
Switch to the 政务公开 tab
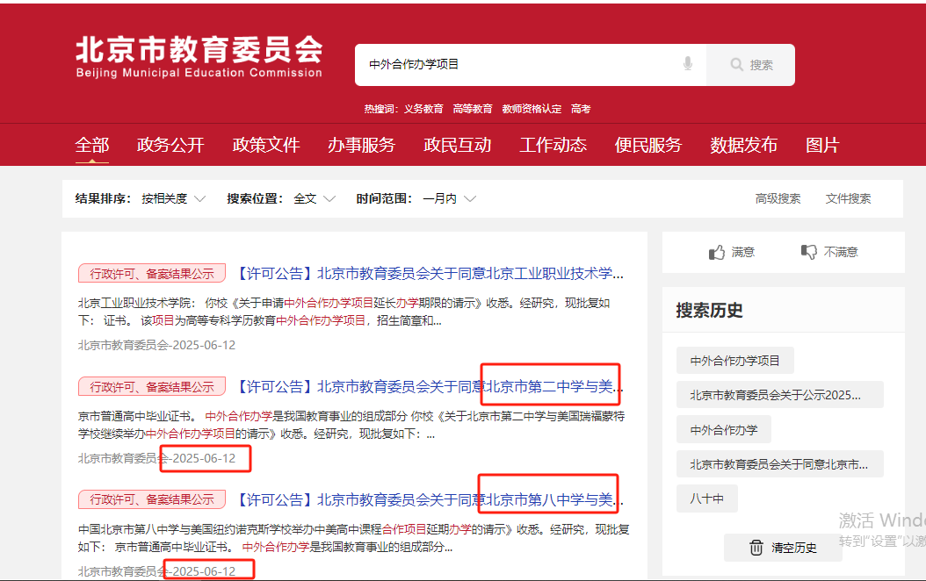170,145
